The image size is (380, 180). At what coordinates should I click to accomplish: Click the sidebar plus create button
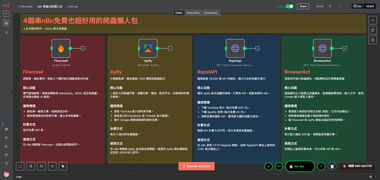tap(6, 14)
